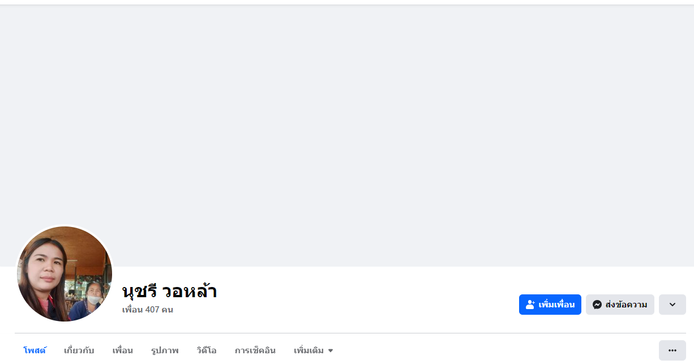Image resolution: width=694 pixels, height=364 pixels.
Task: Open the เกี่ยวกับ tab
Action: click(79, 350)
